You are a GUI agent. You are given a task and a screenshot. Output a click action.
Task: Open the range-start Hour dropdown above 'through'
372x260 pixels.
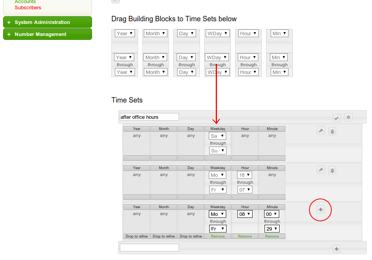click(x=248, y=58)
